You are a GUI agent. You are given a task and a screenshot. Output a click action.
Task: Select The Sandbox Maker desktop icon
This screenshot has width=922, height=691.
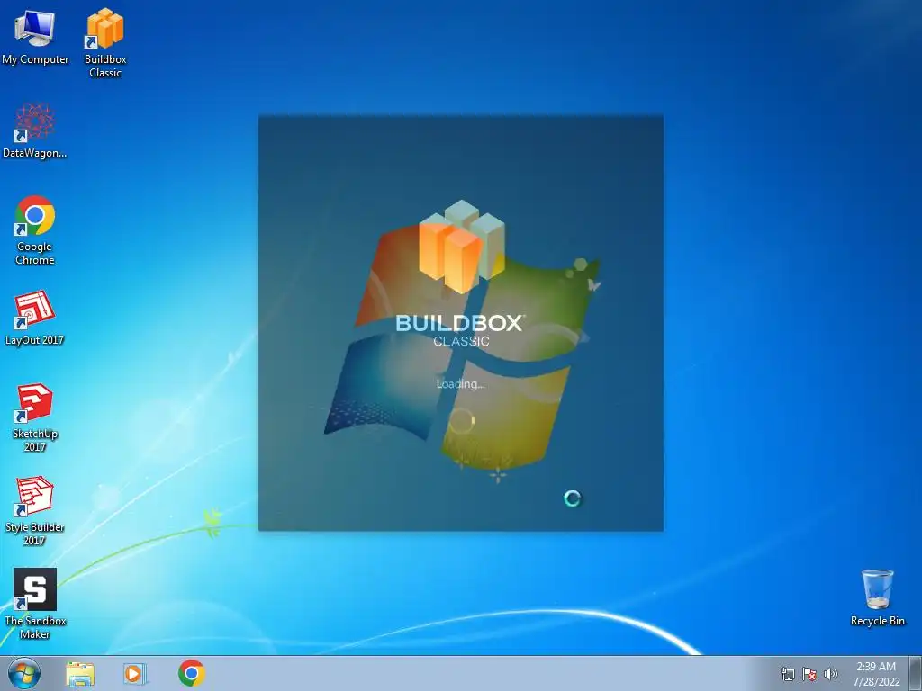[35, 604]
